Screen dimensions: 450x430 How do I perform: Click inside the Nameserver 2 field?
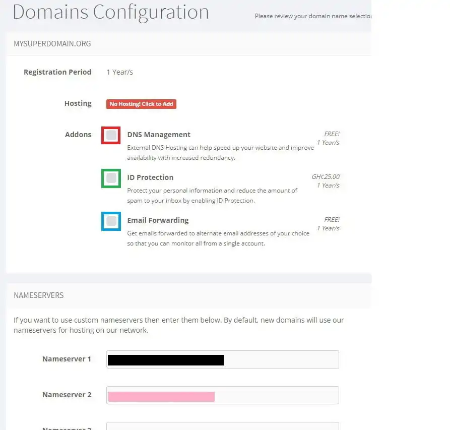pyautogui.click(x=222, y=395)
